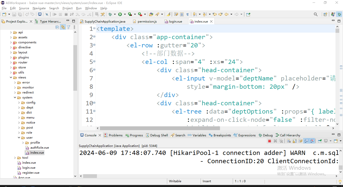This screenshot has height=187, width=343.
Task: Show the Type Hierarchy view tab
Action: tap(48, 21)
